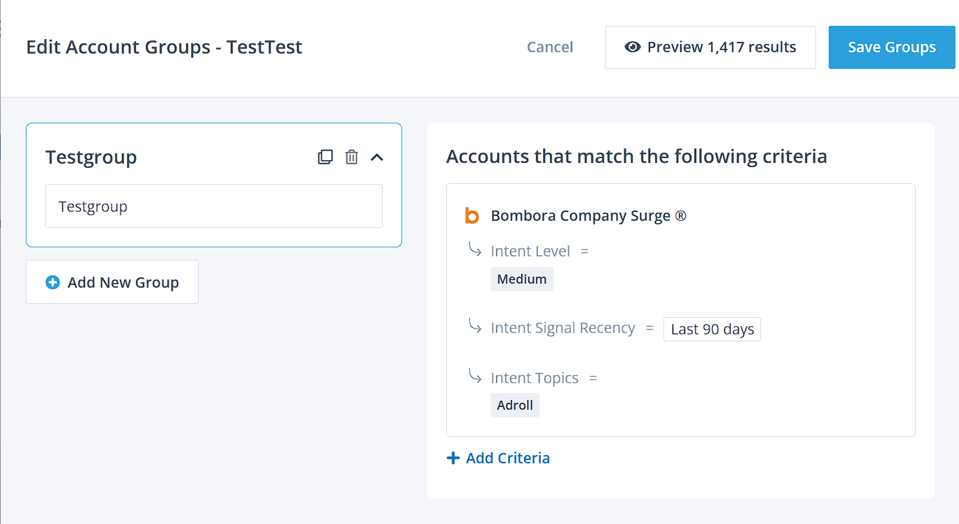Viewport: 959px width, 524px height.
Task: Click the Medium intent level tag
Action: point(521,279)
